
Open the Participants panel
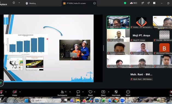pos(62,93)
